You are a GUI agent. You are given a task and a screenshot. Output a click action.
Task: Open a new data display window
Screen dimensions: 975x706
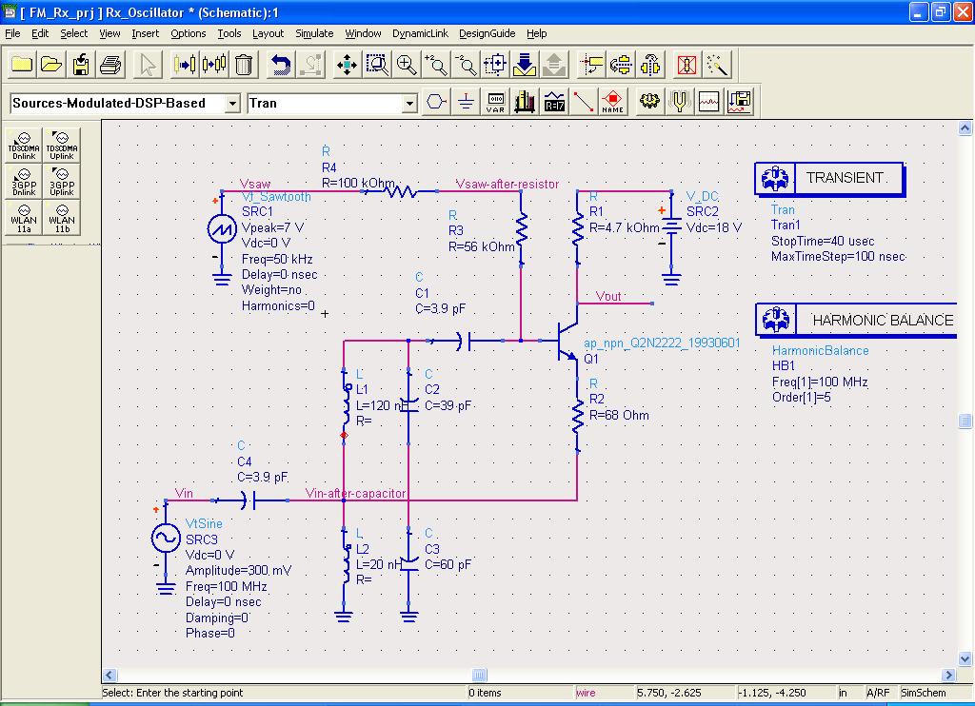(x=709, y=102)
